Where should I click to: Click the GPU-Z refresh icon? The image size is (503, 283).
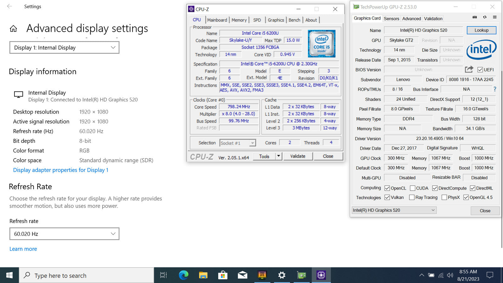tap(485, 17)
